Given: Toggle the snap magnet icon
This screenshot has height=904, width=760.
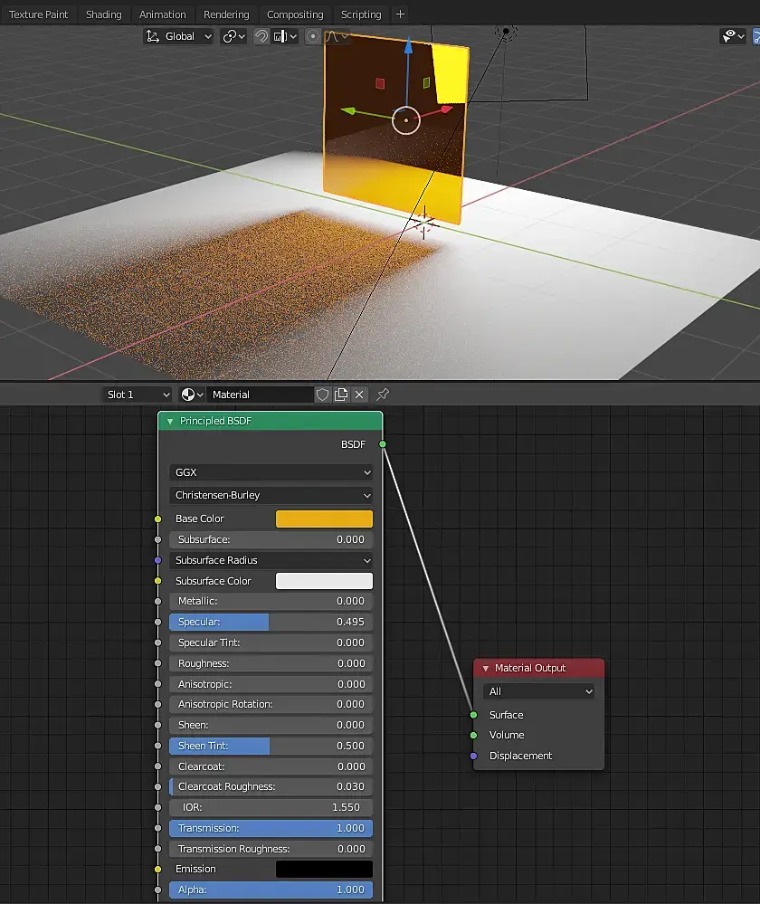Looking at the screenshot, I should (261, 36).
